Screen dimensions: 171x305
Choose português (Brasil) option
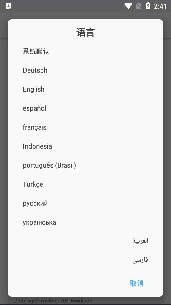coord(85,165)
